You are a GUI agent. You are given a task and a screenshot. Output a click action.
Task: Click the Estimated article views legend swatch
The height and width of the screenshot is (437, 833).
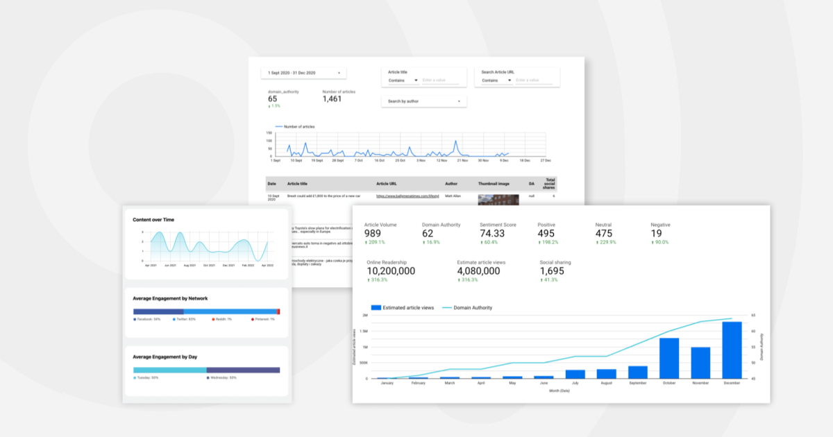[377, 307]
